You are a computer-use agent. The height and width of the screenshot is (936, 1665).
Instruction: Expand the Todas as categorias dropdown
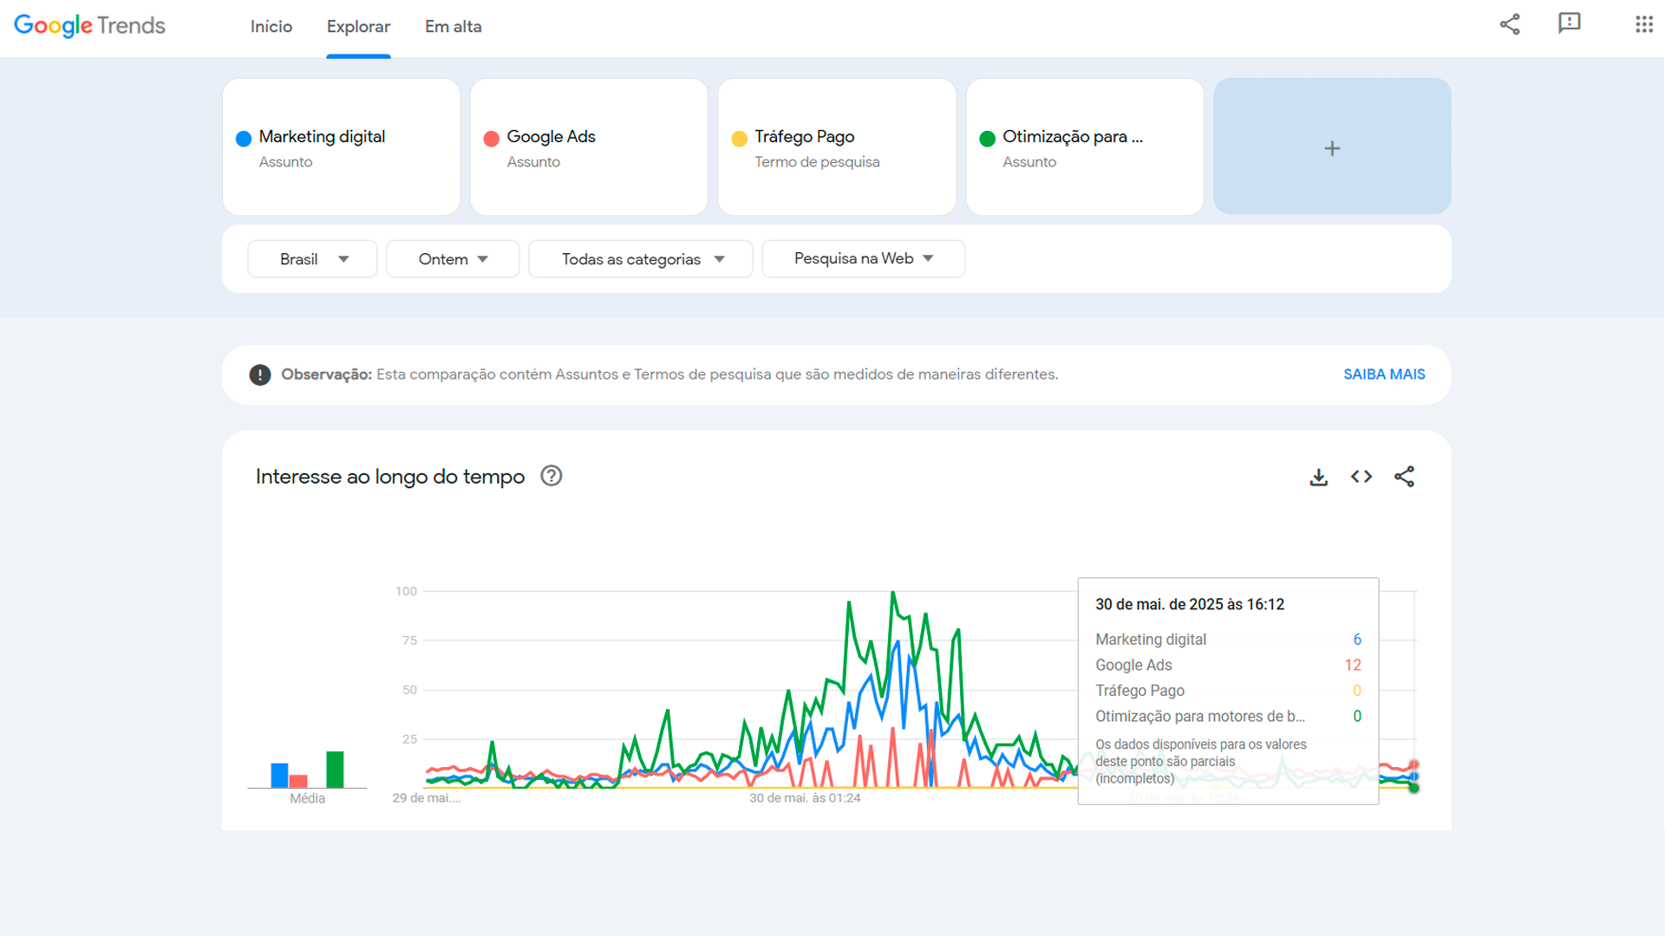[x=641, y=259]
